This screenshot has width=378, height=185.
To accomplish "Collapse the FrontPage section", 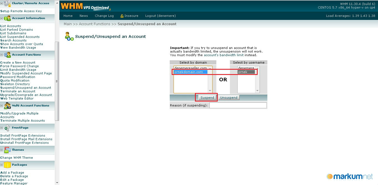I will [x=2, y=128].
